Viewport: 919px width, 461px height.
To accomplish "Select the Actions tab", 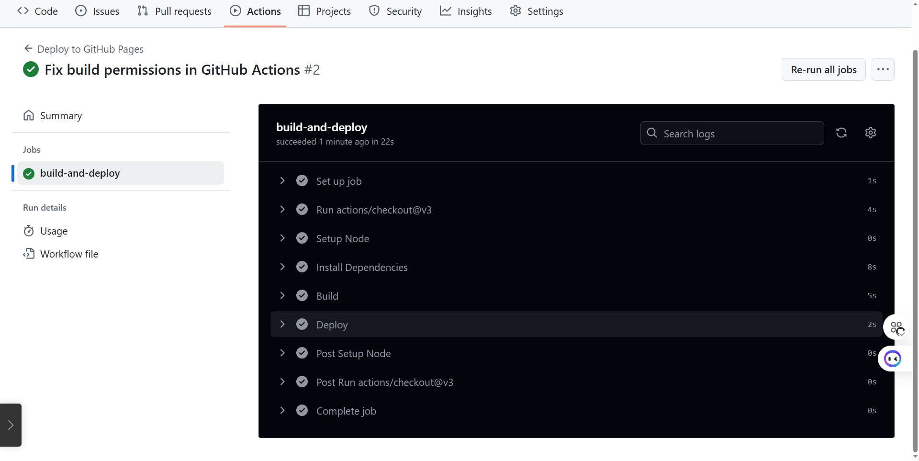I will 255,11.
